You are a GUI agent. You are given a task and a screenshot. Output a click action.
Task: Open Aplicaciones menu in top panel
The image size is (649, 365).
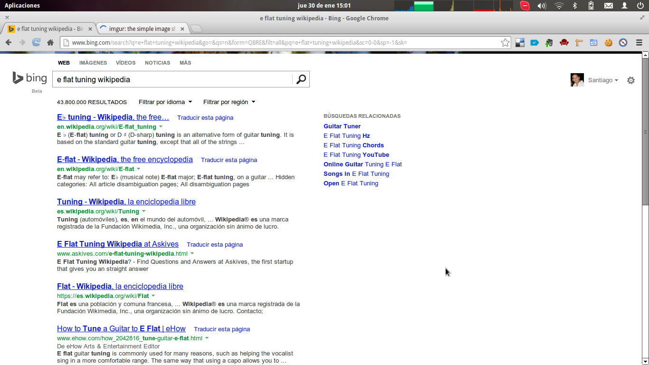(x=22, y=6)
